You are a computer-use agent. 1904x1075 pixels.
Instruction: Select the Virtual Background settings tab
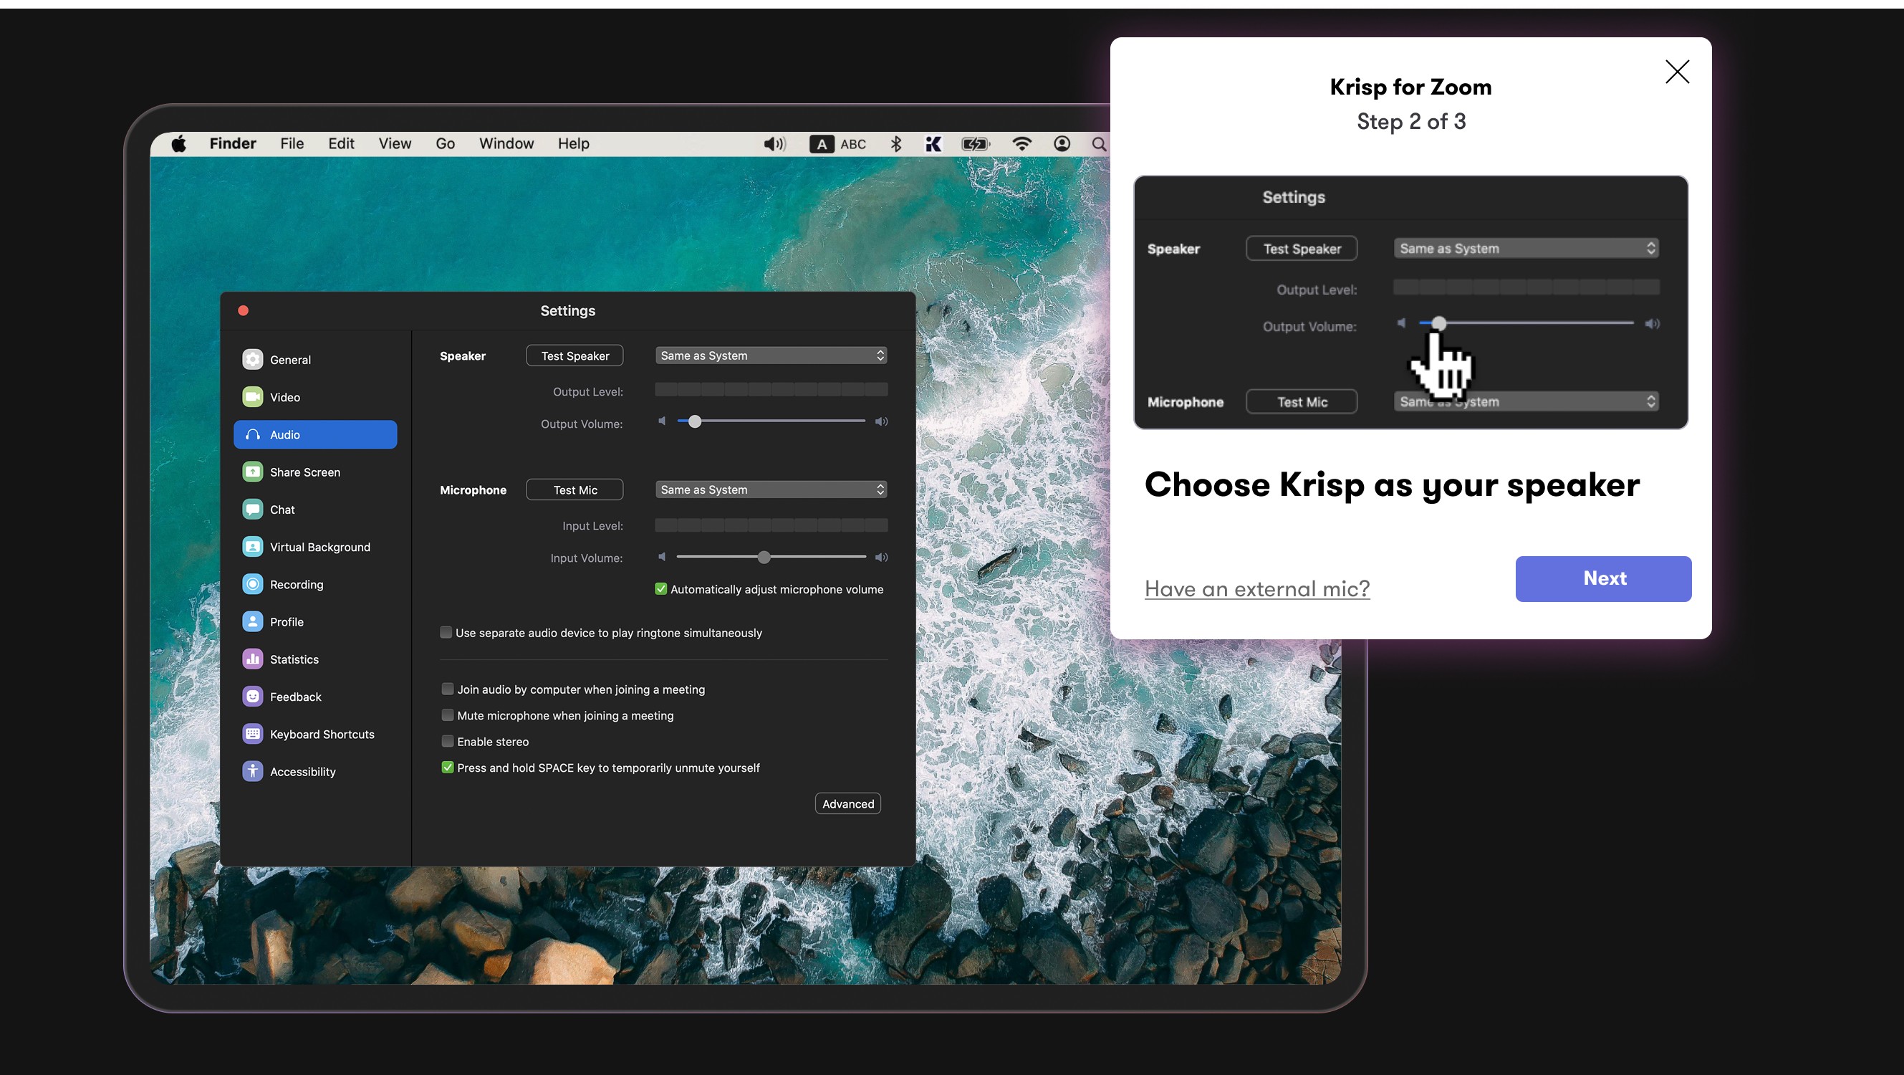tap(316, 547)
